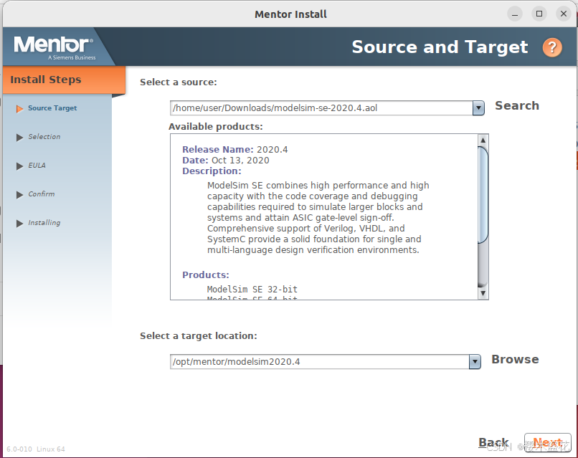Click the Release Name 2020.4 text
This screenshot has height=458, width=578.
234,150
